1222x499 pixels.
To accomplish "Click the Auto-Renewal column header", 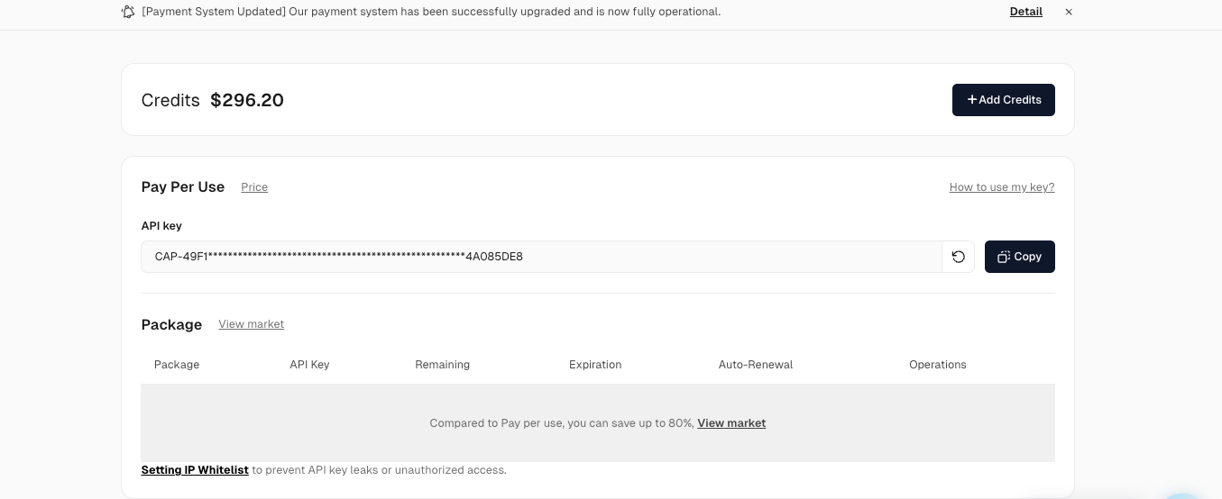I will (756, 365).
